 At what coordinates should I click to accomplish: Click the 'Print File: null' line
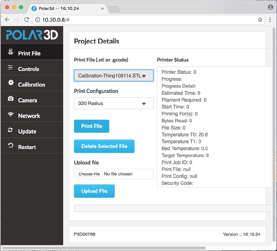pos(176,169)
